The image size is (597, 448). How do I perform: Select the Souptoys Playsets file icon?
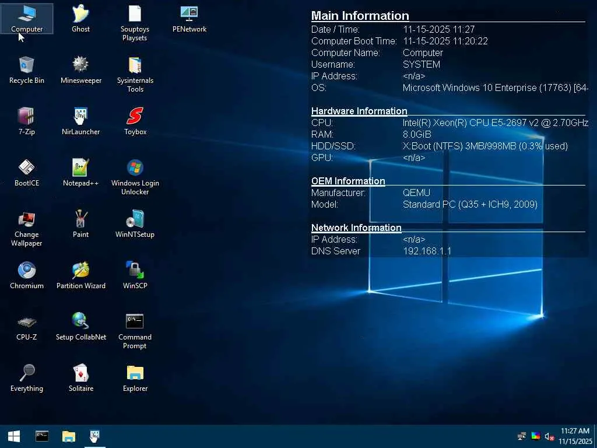click(x=135, y=23)
